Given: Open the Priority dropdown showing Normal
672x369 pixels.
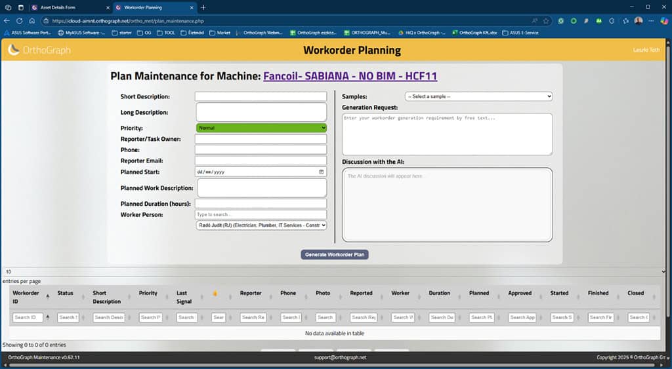Looking at the screenshot, I should (261, 128).
